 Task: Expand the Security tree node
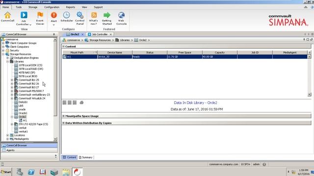(3, 50)
